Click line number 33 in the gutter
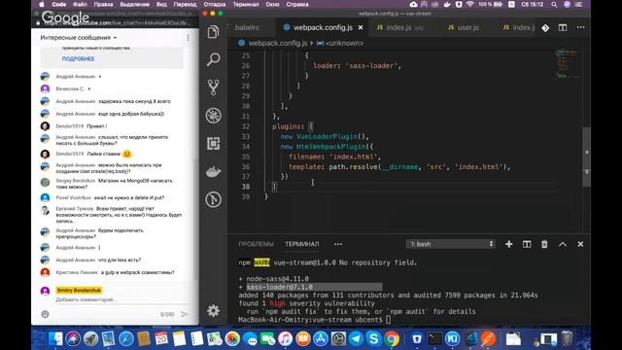This screenshot has width=622, height=350. coord(246,136)
